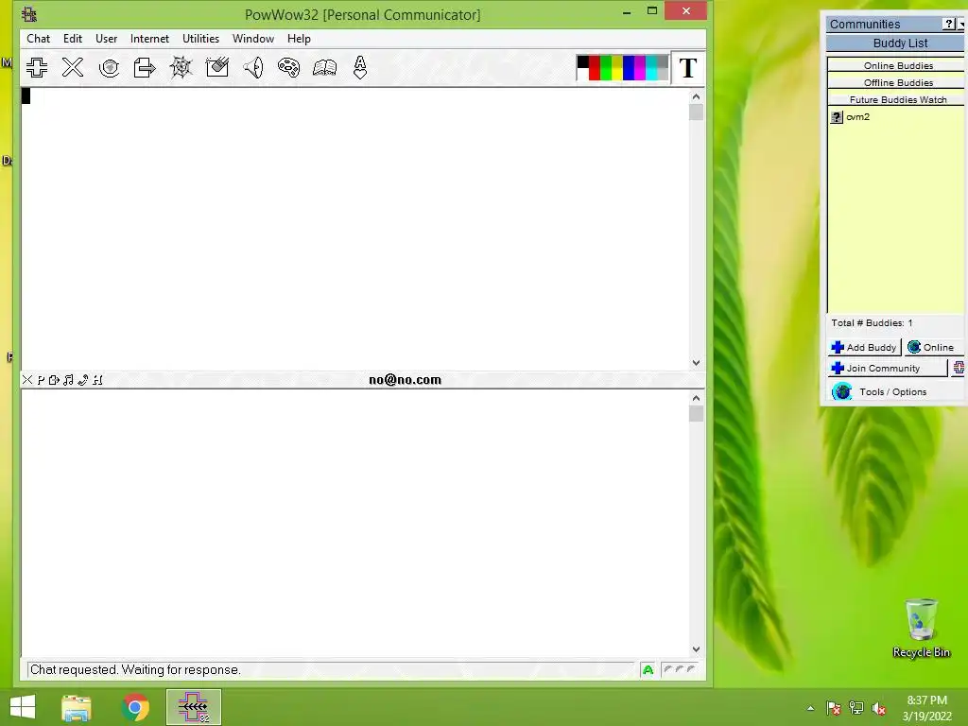Click the spider web toolbar icon
Viewport: 968px width, 726px height.
(181, 67)
